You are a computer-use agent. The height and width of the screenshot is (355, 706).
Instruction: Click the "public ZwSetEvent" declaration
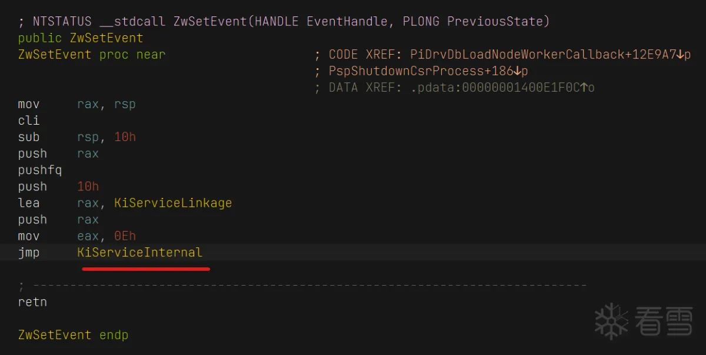(x=80, y=38)
